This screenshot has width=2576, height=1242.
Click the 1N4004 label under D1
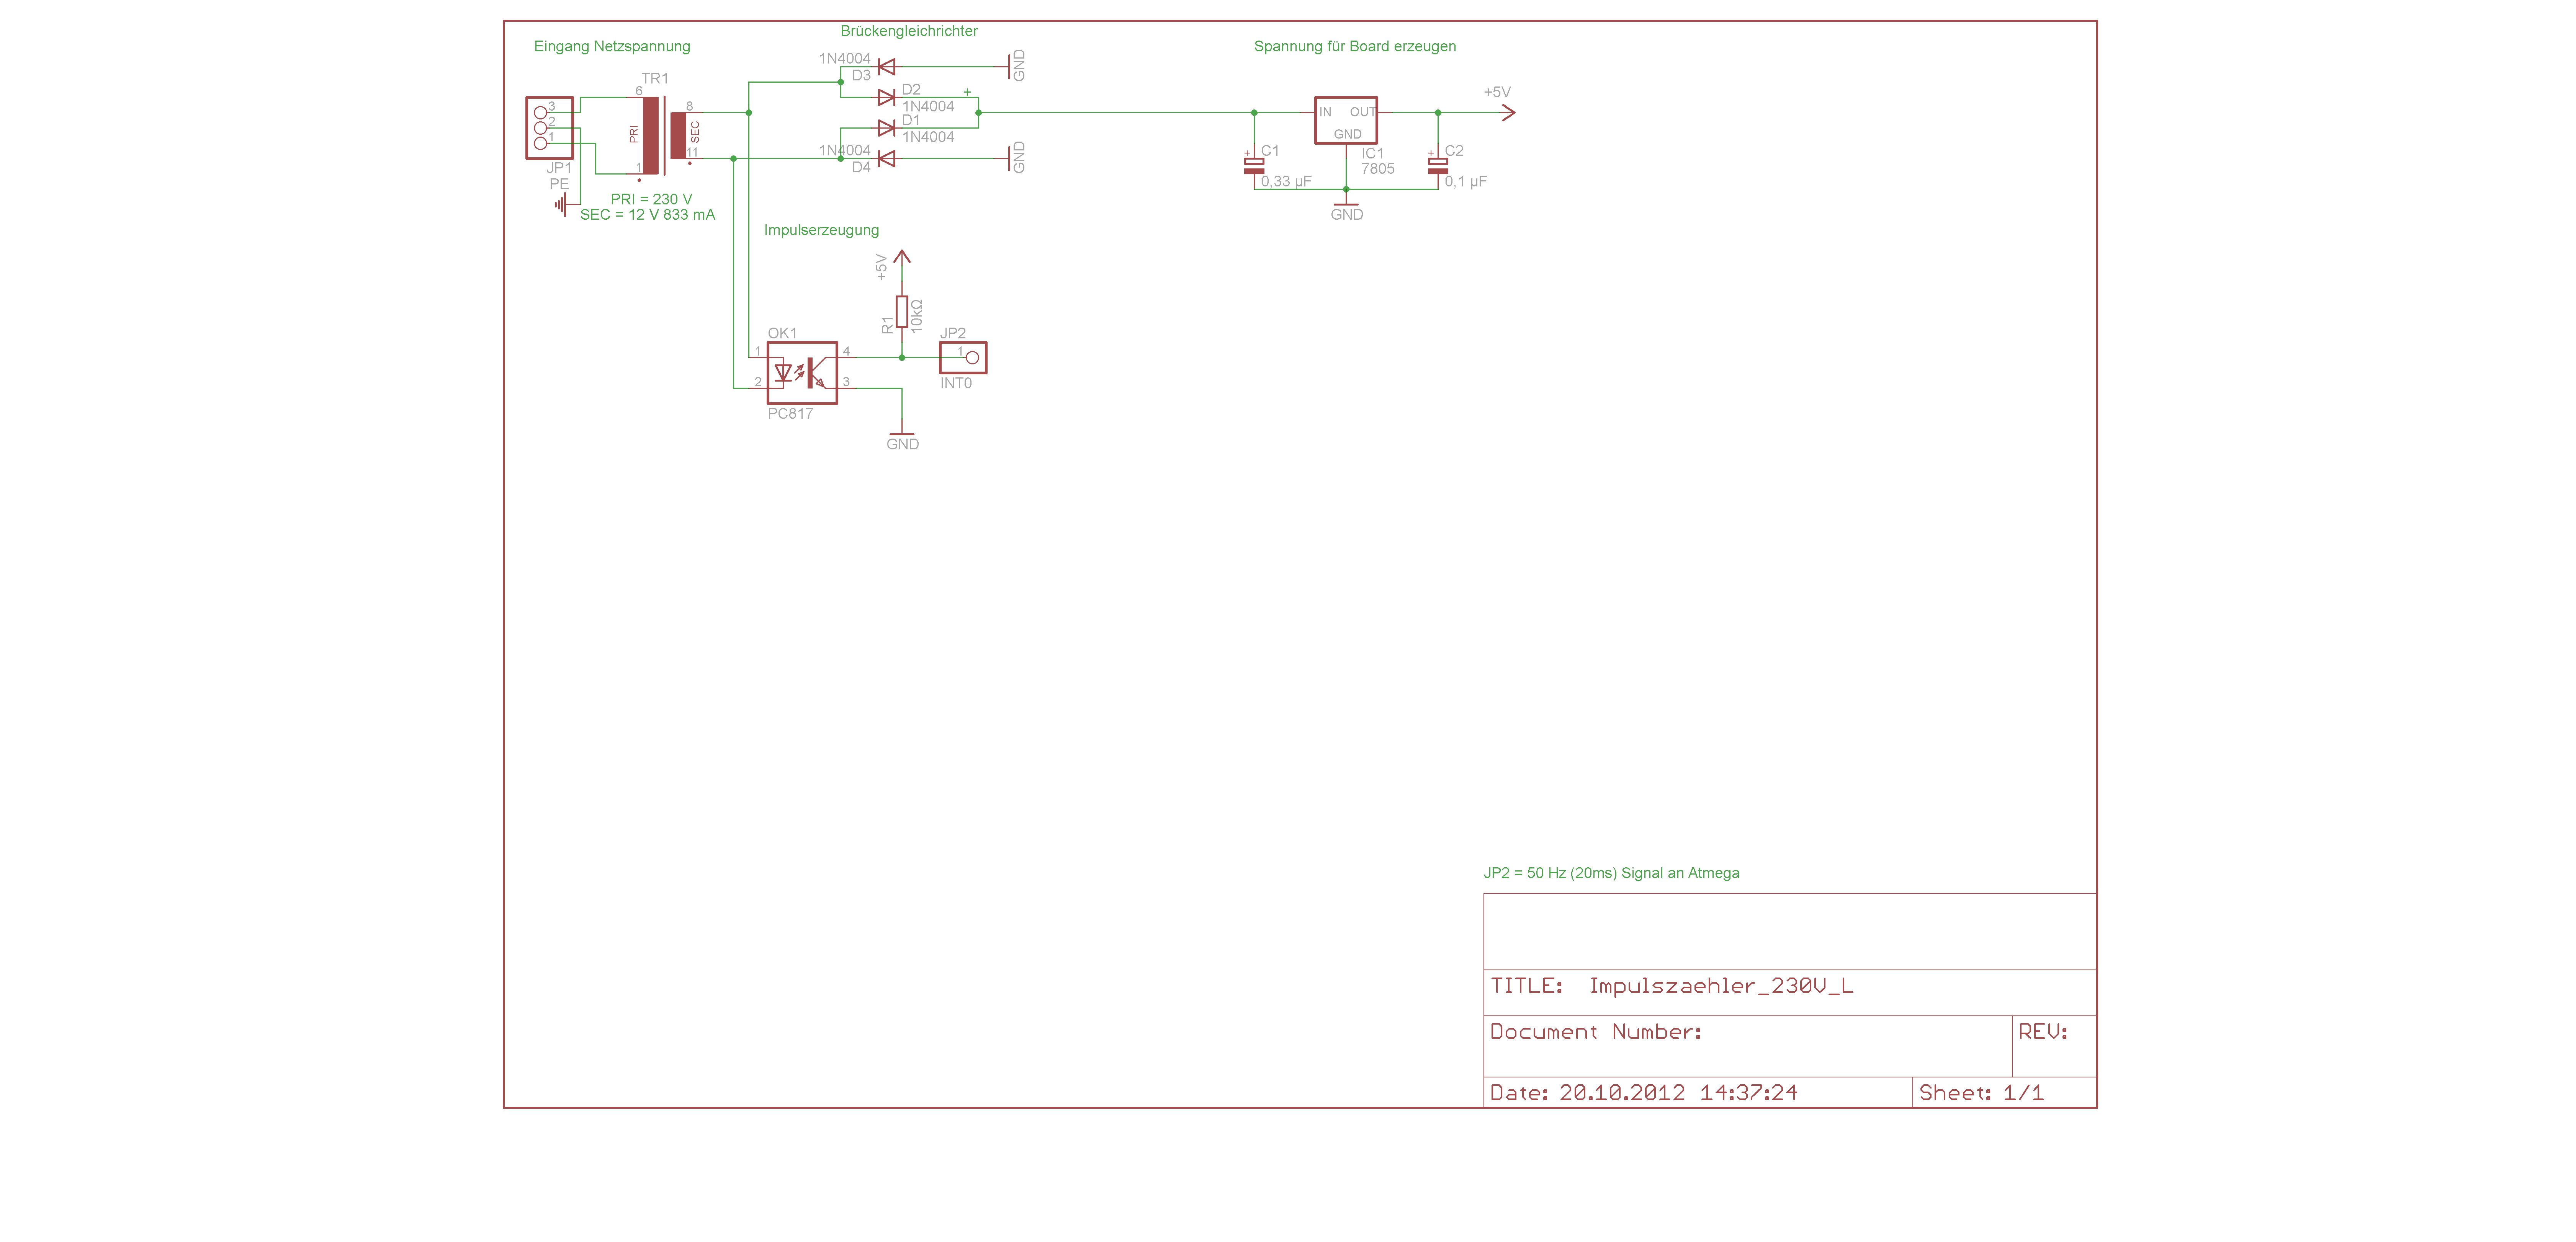click(x=928, y=137)
